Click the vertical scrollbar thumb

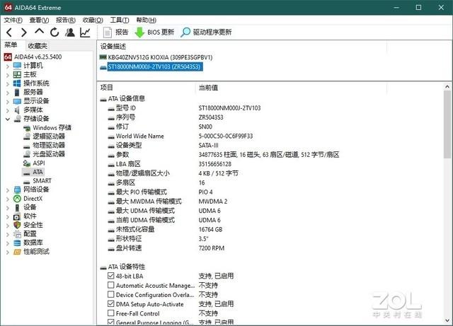[x=447, y=124]
